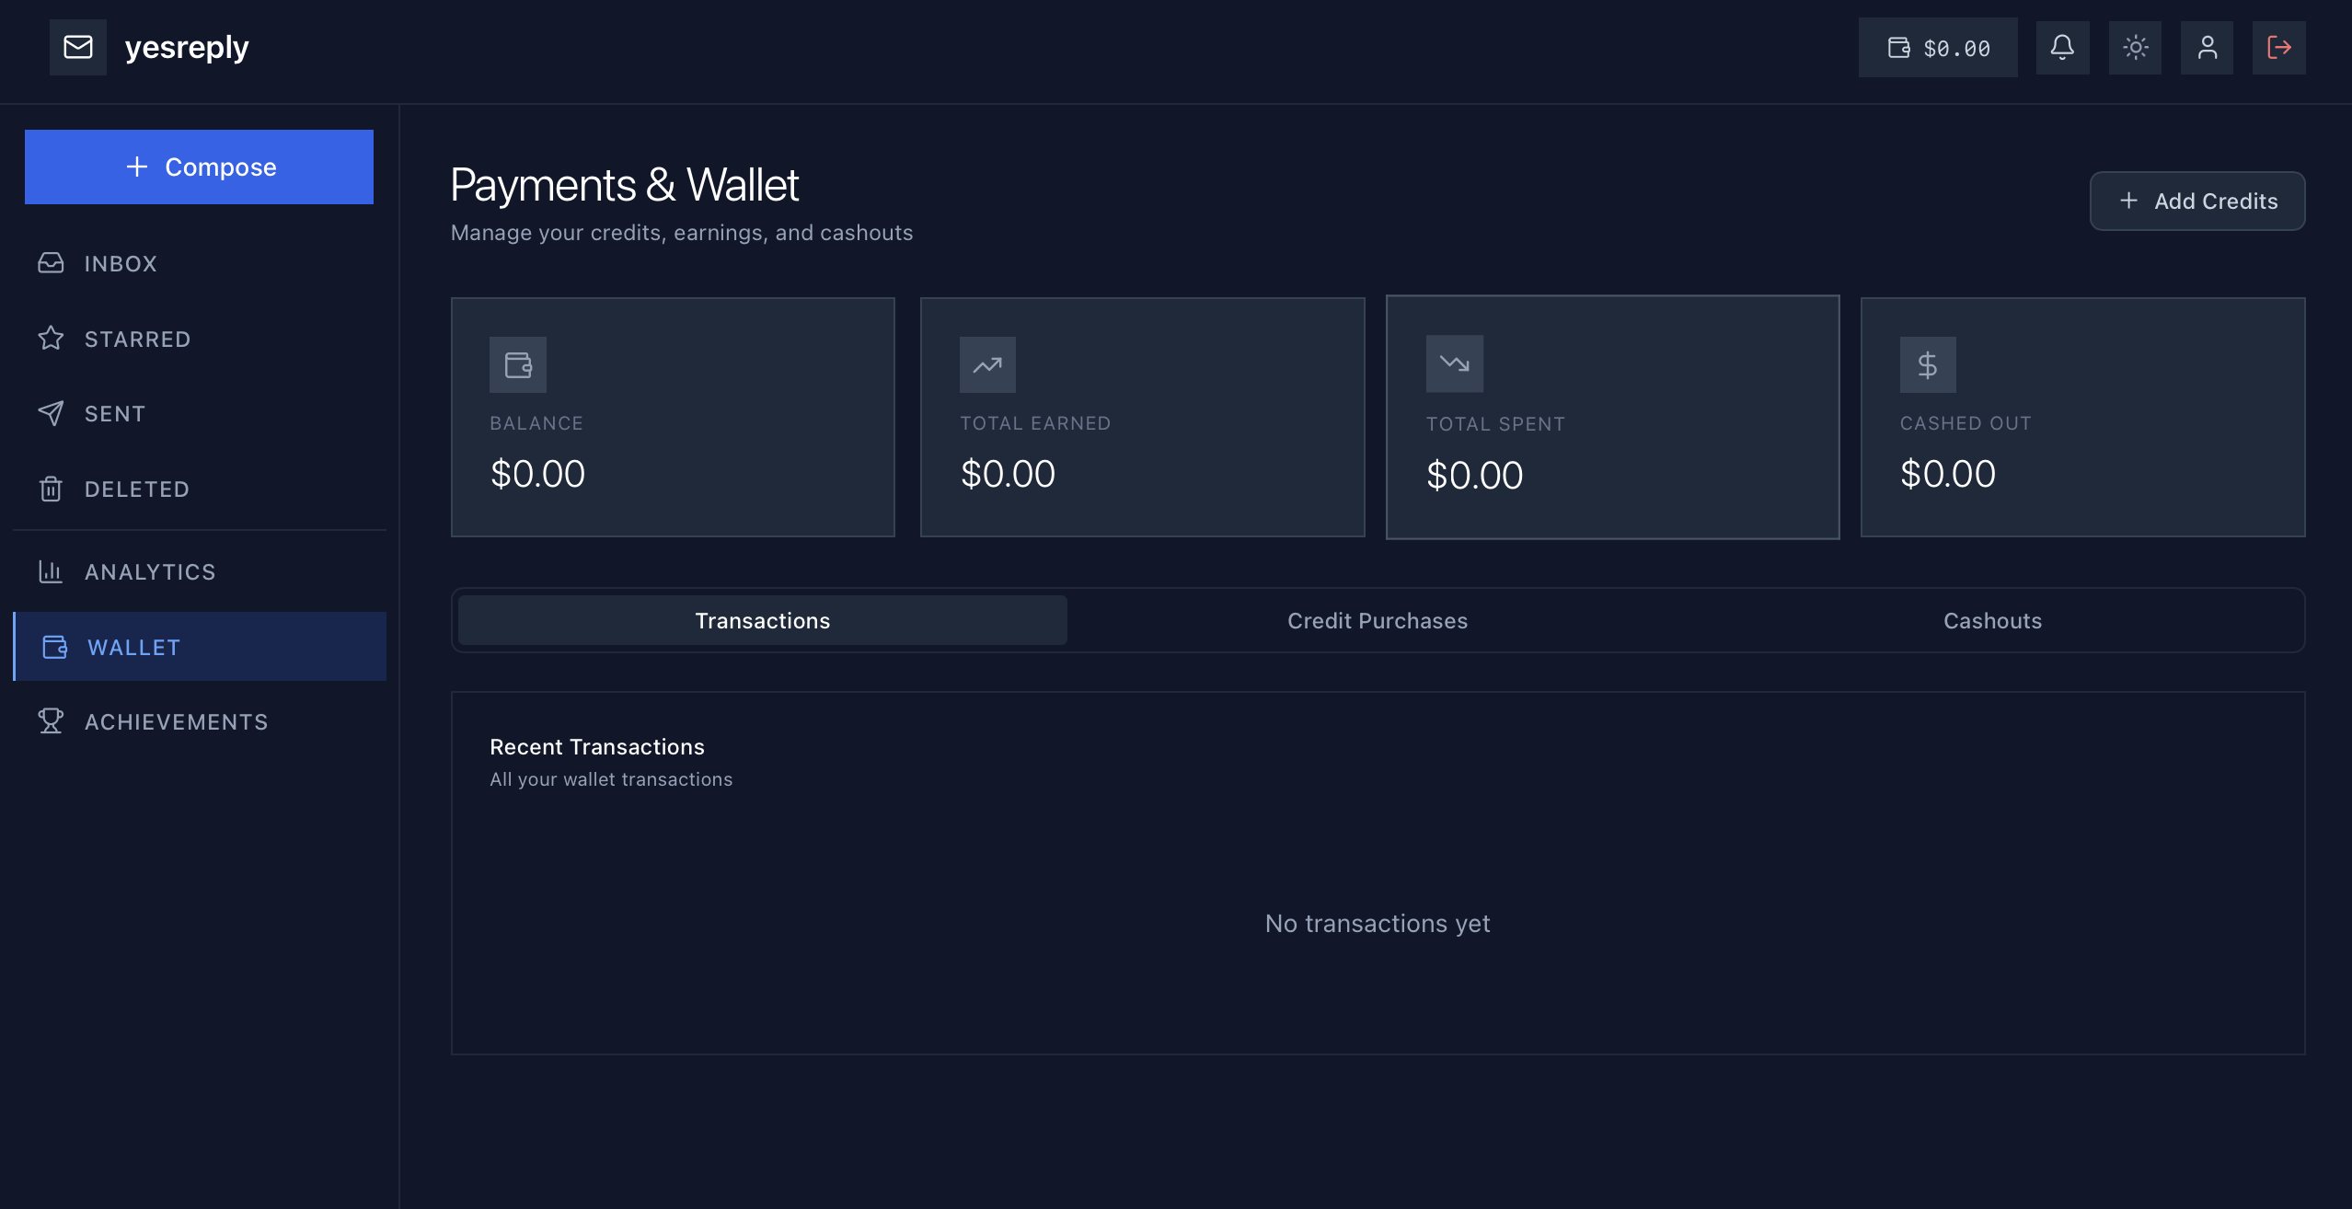Viewport: 2352px width, 1209px height.
Task: Start a new message with Compose
Action: (199, 167)
